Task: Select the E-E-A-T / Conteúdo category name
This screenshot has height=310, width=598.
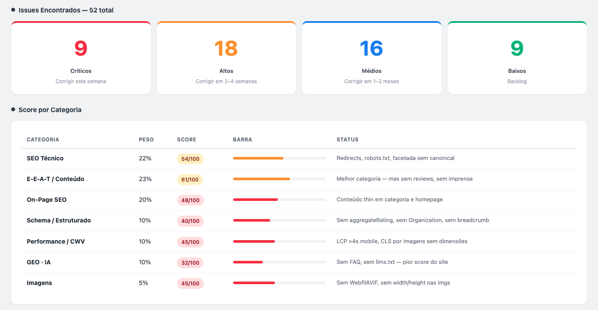Action: 56,179
